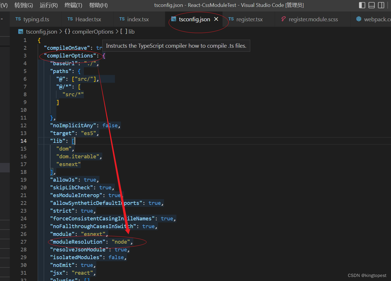
Task: Click the index.tsx tab TS icon
Action: click(122, 19)
